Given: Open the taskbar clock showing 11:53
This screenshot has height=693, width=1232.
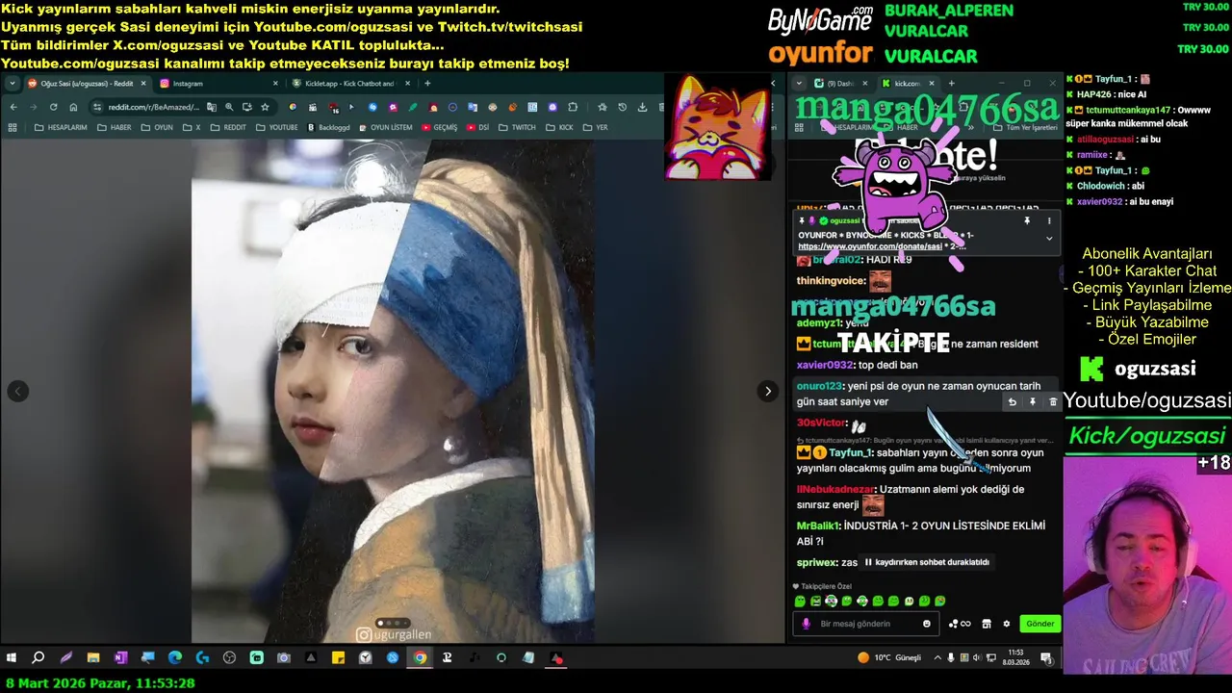Looking at the screenshot, I should (1016, 658).
